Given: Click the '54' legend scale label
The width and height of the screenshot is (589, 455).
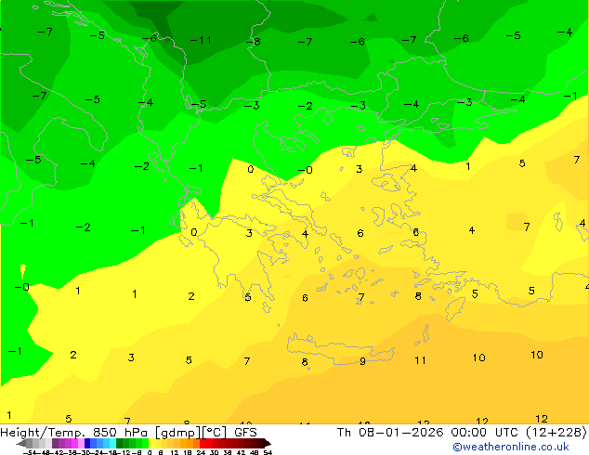Looking at the screenshot, I should (268, 453).
